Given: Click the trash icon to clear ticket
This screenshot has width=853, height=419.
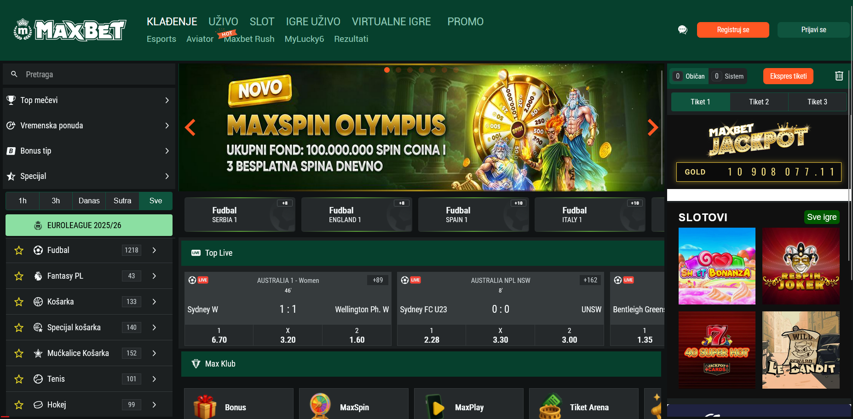Looking at the screenshot, I should click(839, 76).
